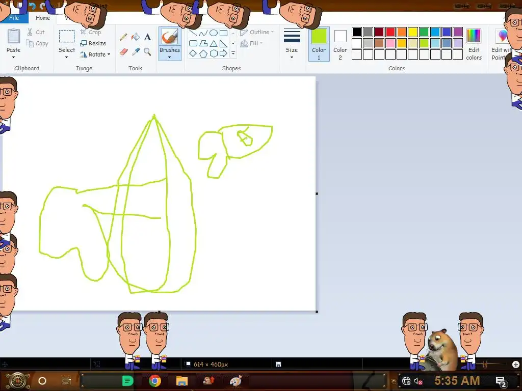This screenshot has height=391, width=522.
Task: Select the Eraser tool
Action: click(123, 52)
